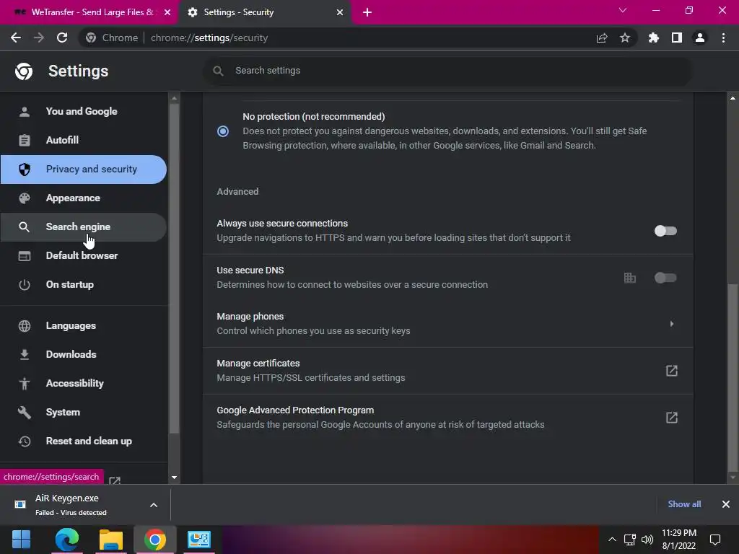Open System settings
Image resolution: width=739 pixels, height=554 pixels.
click(x=84, y=412)
